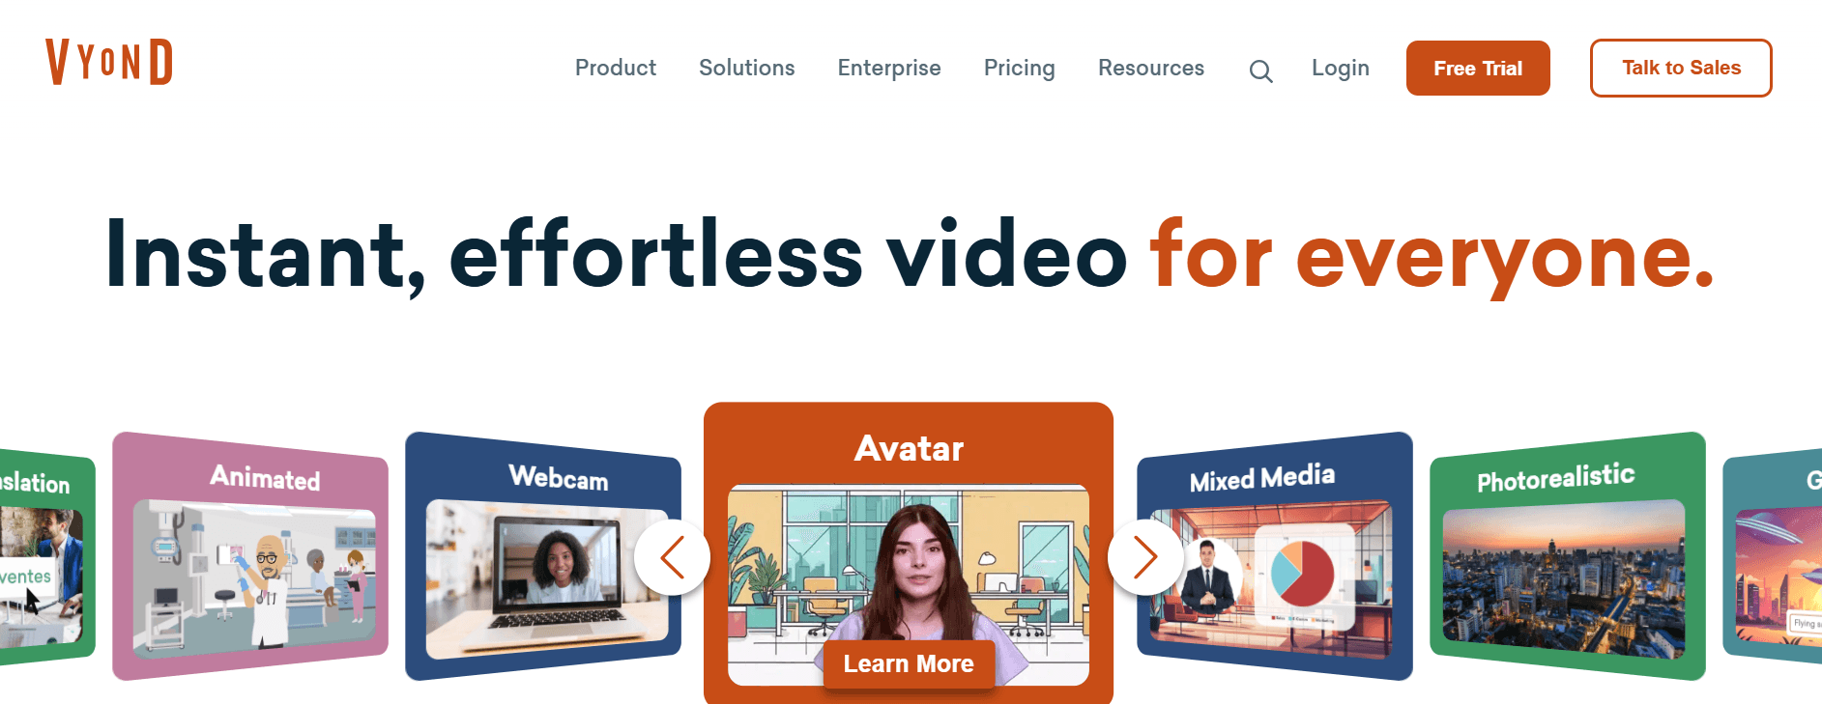Open the search magnifier icon
This screenshot has height=704, width=1822.
[x=1260, y=70]
